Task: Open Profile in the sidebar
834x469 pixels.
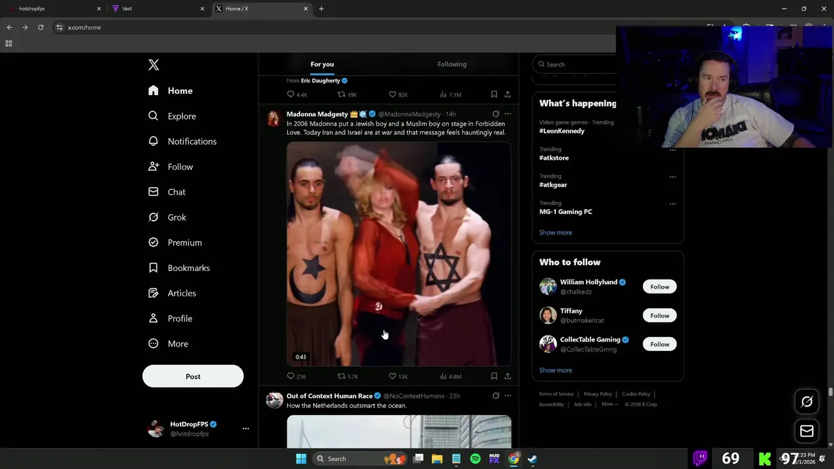Action: [170, 319]
